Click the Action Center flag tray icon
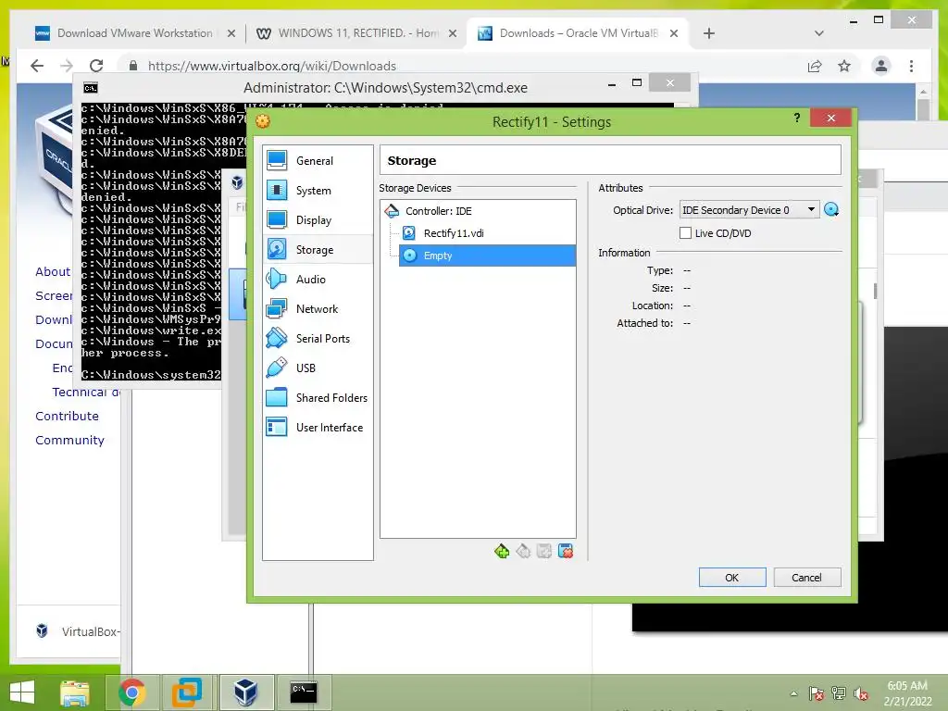This screenshot has width=948, height=711. pyautogui.click(x=817, y=693)
